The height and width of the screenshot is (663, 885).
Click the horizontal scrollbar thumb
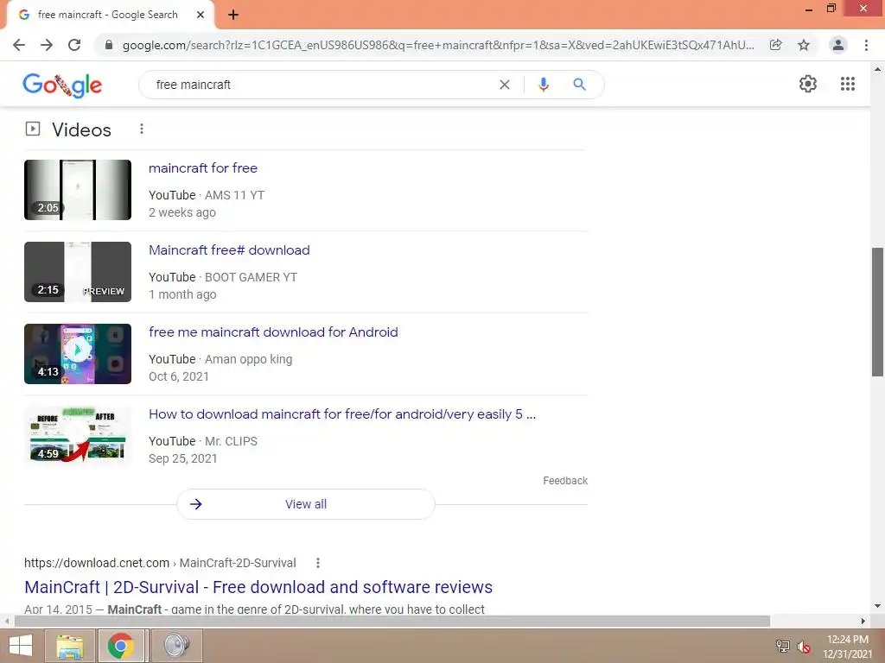pos(392,622)
